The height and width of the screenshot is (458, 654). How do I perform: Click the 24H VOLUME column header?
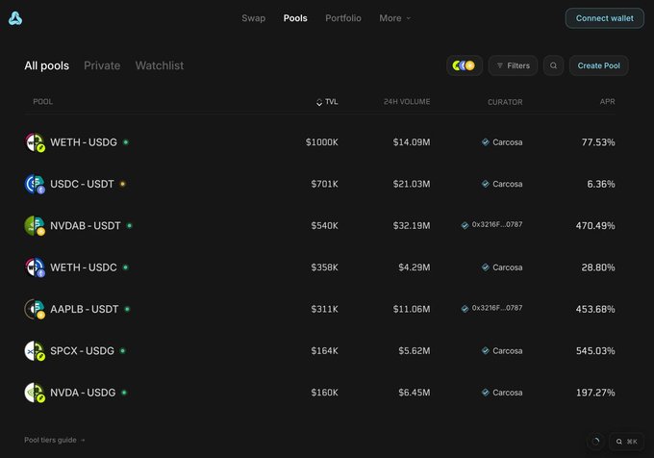click(x=407, y=102)
